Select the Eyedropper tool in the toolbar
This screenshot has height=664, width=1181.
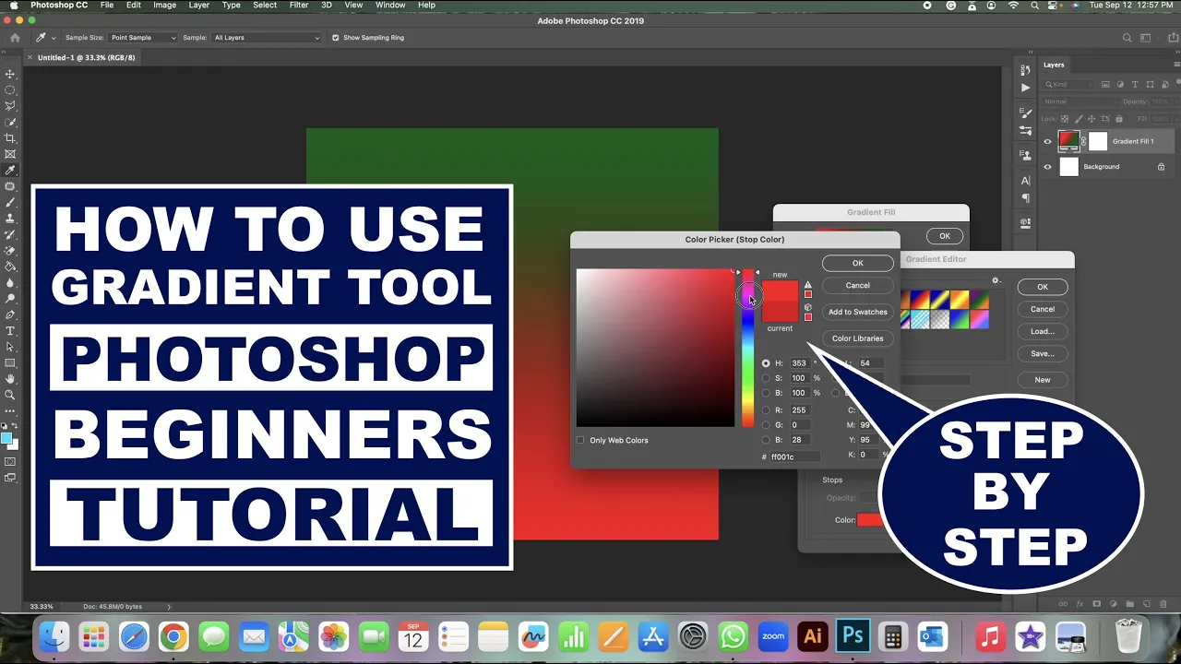pyautogui.click(x=10, y=171)
